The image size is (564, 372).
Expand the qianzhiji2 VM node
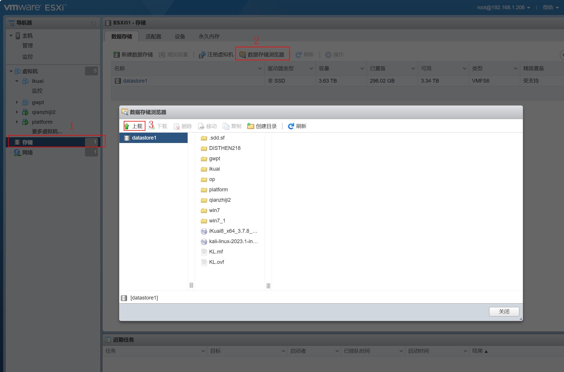click(17, 112)
